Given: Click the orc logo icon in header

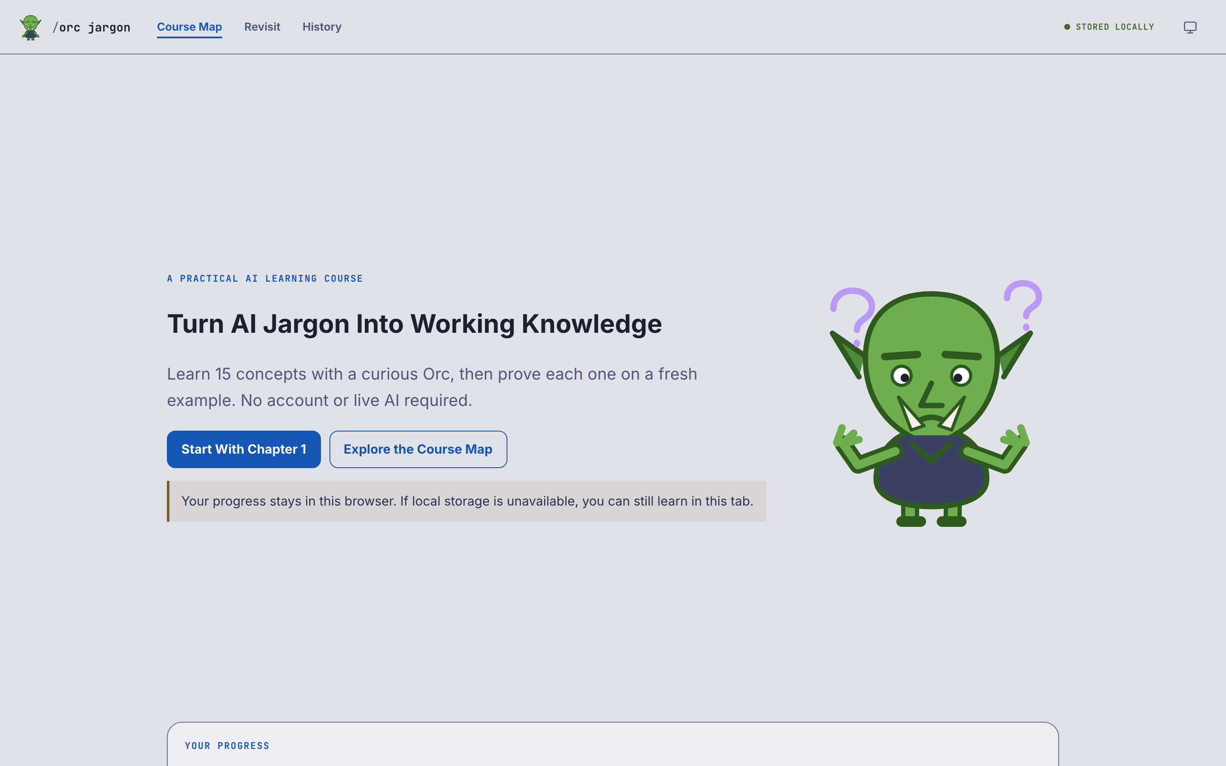Looking at the screenshot, I should tap(30, 27).
